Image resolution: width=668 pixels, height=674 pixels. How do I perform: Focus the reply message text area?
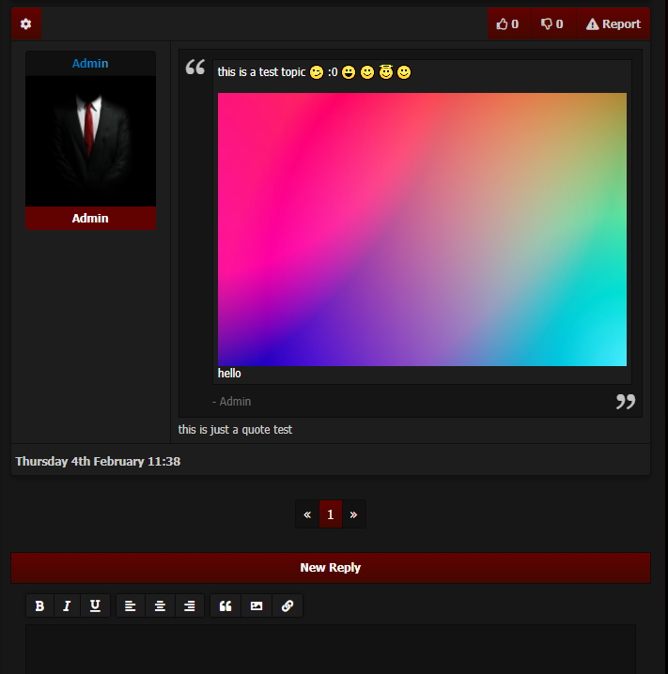point(331,649)
